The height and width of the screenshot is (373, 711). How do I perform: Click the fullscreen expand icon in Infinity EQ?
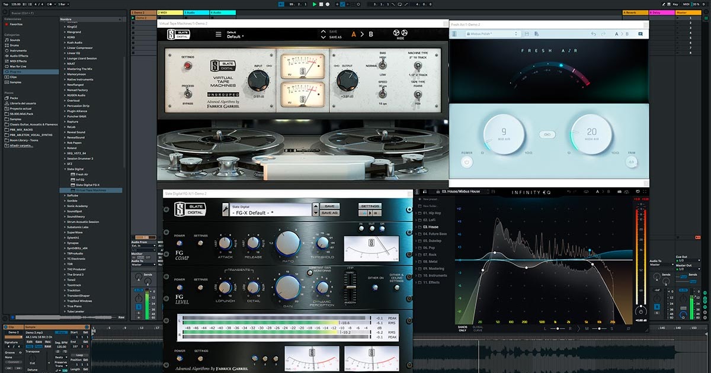click(645, 190)
